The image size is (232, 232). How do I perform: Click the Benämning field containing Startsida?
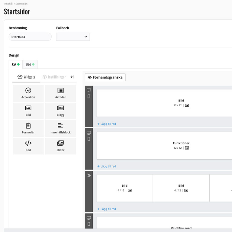[x=30, y=37]
